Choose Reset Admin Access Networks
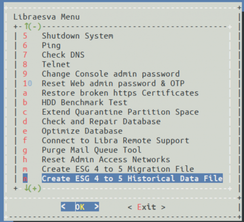The image size is (244, 222). (x=106, y=159)
